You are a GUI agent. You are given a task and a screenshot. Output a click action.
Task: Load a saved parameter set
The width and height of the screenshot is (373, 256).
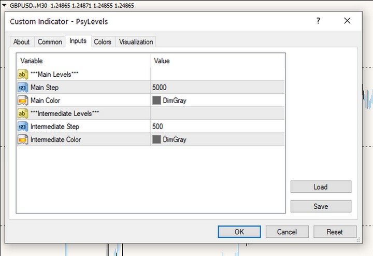[x=321, y=187]
